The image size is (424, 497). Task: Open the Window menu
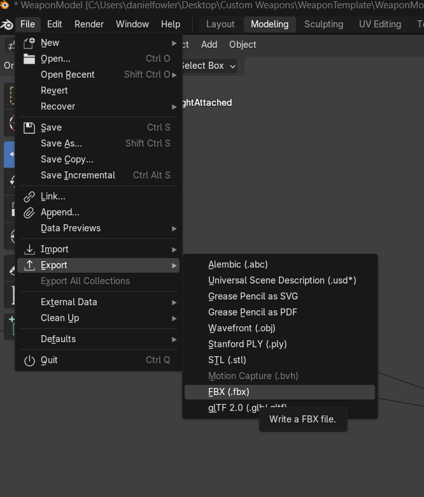point(132,24)
